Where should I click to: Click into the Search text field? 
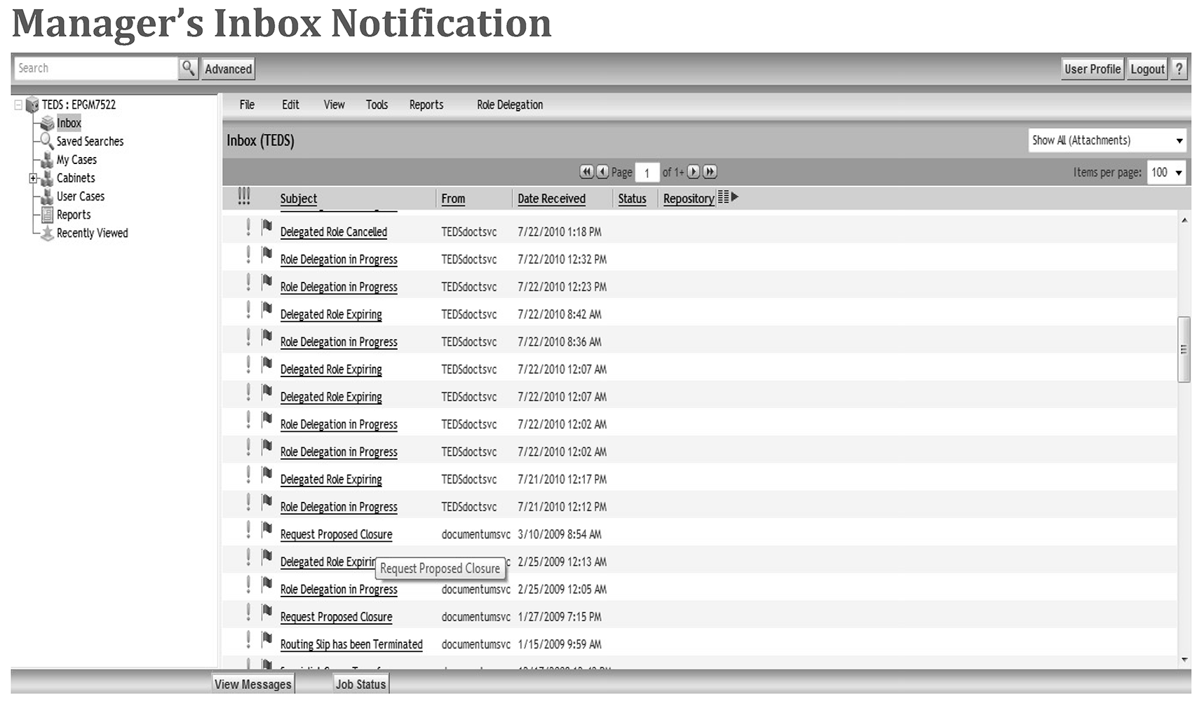pos(95,68)
